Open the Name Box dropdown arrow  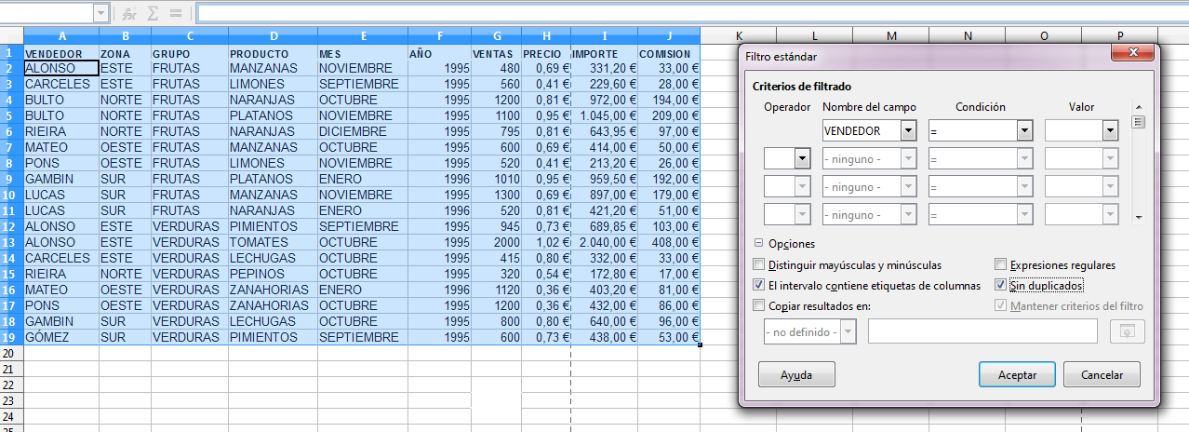pyautogui.click(x=100, y=13)
